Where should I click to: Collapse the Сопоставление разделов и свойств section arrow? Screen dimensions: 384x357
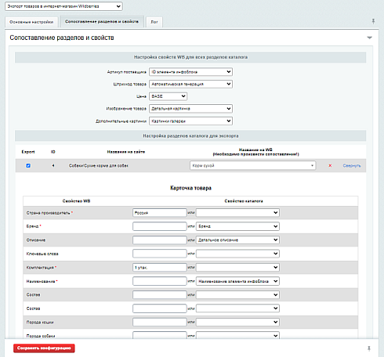coord(369,38)
